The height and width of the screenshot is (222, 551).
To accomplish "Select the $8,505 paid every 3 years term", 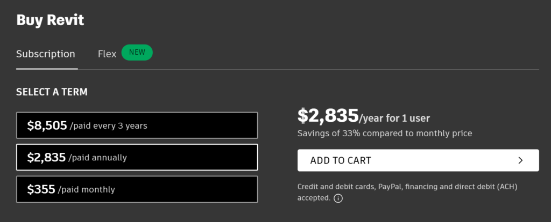I will click(x=137, y=125).
